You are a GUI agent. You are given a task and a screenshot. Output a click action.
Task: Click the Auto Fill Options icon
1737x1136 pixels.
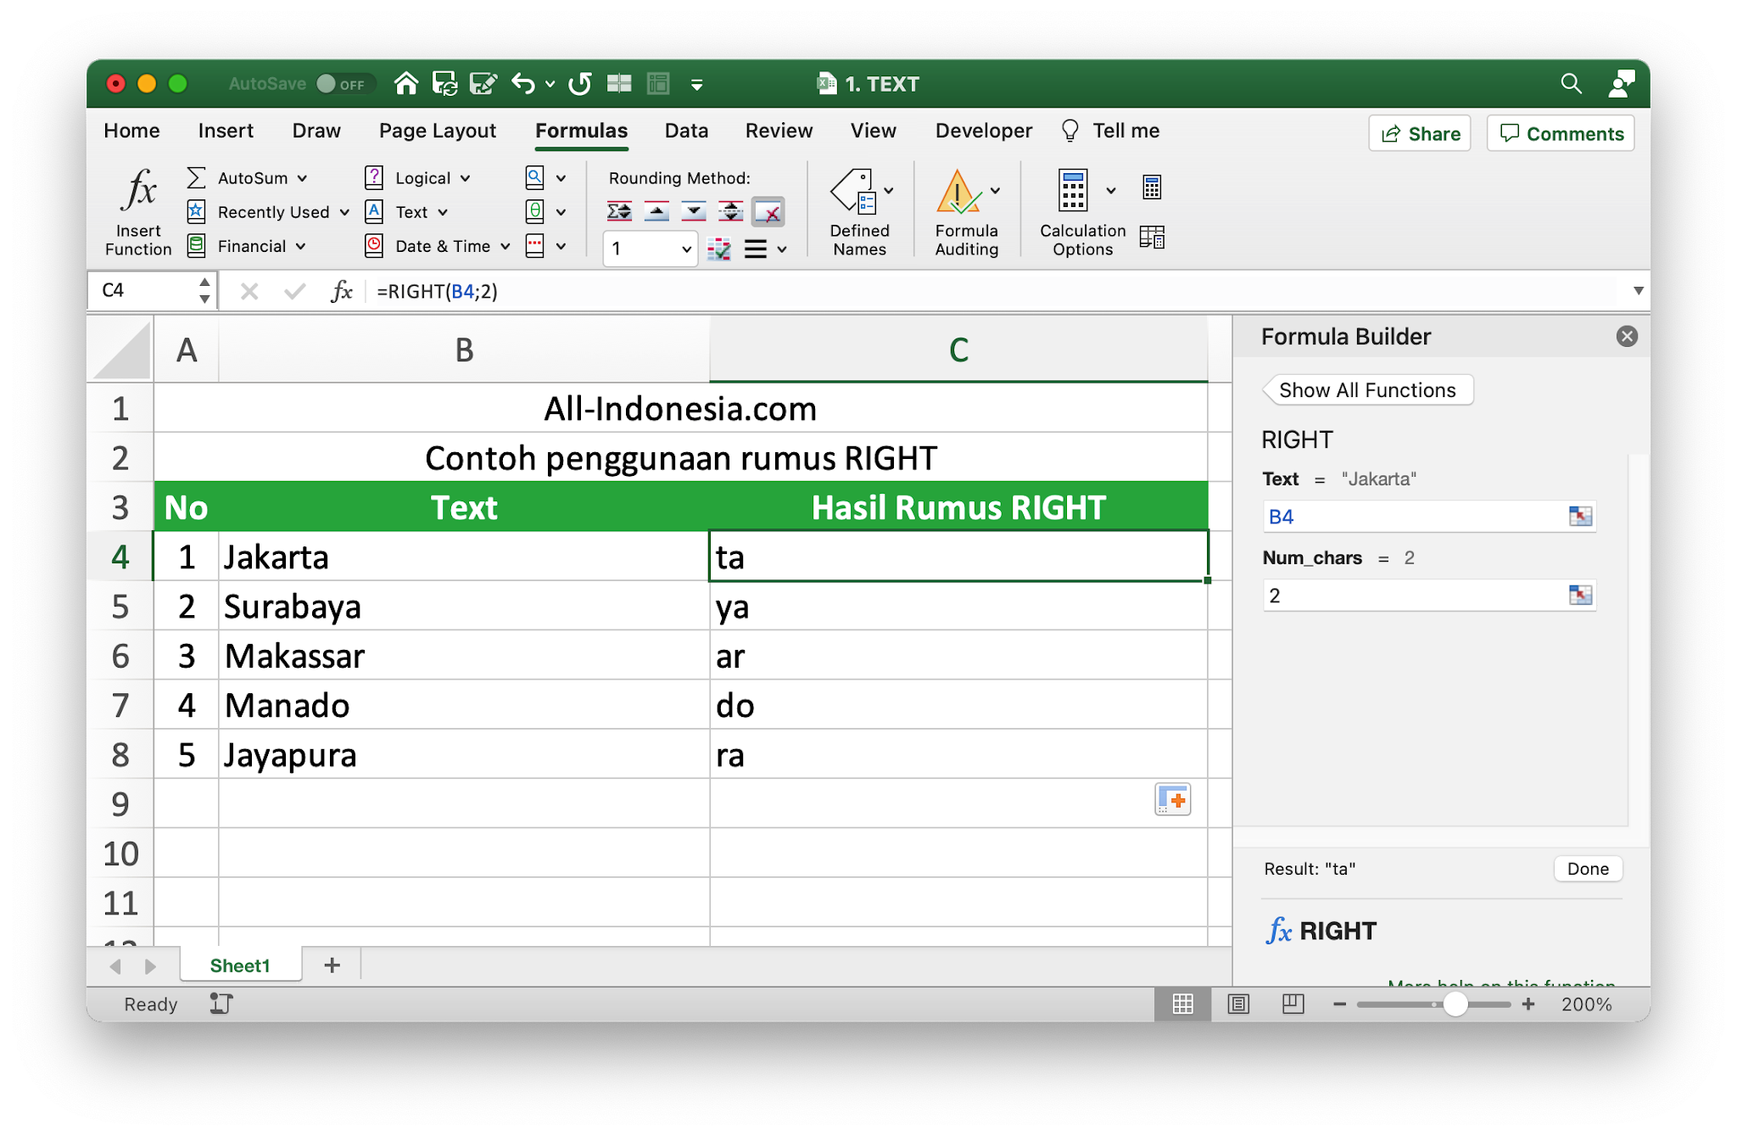[x=1172, y=799]
